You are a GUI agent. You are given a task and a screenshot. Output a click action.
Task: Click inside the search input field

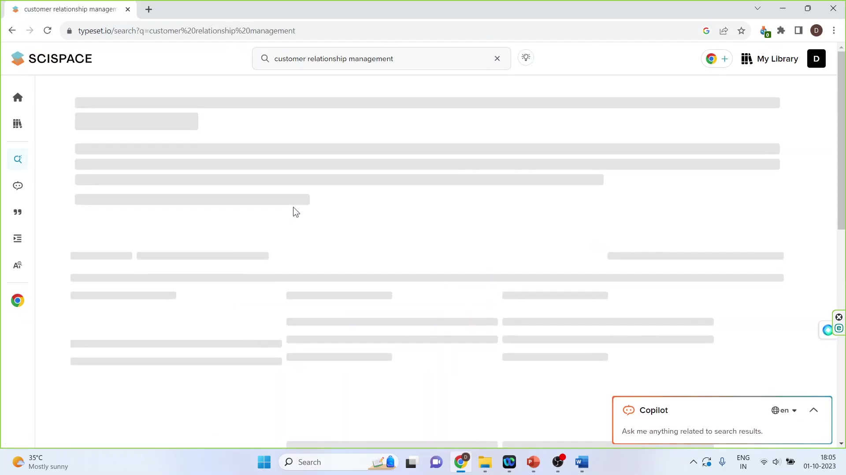379,58
